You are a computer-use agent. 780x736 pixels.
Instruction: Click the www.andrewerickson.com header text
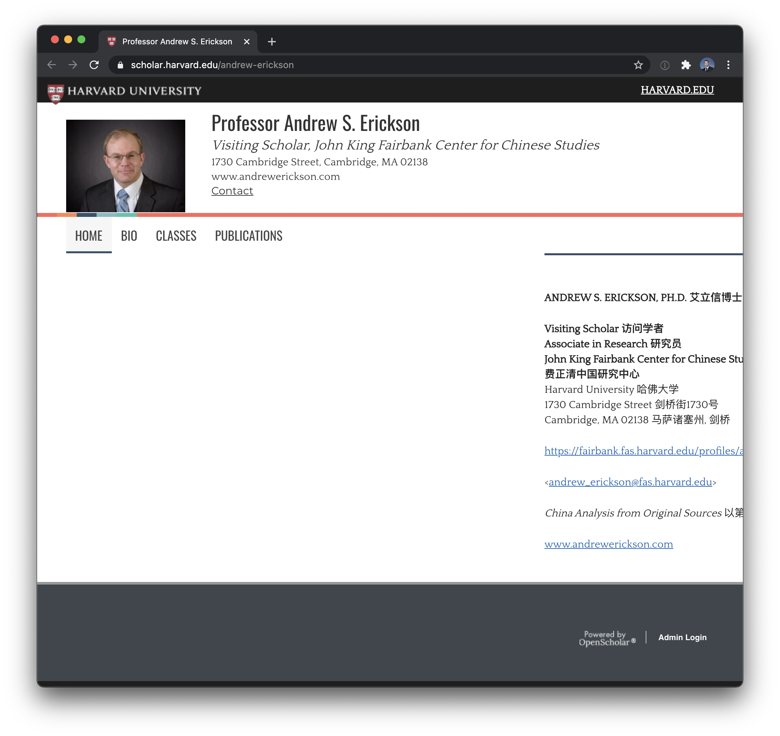coord(275,177)
